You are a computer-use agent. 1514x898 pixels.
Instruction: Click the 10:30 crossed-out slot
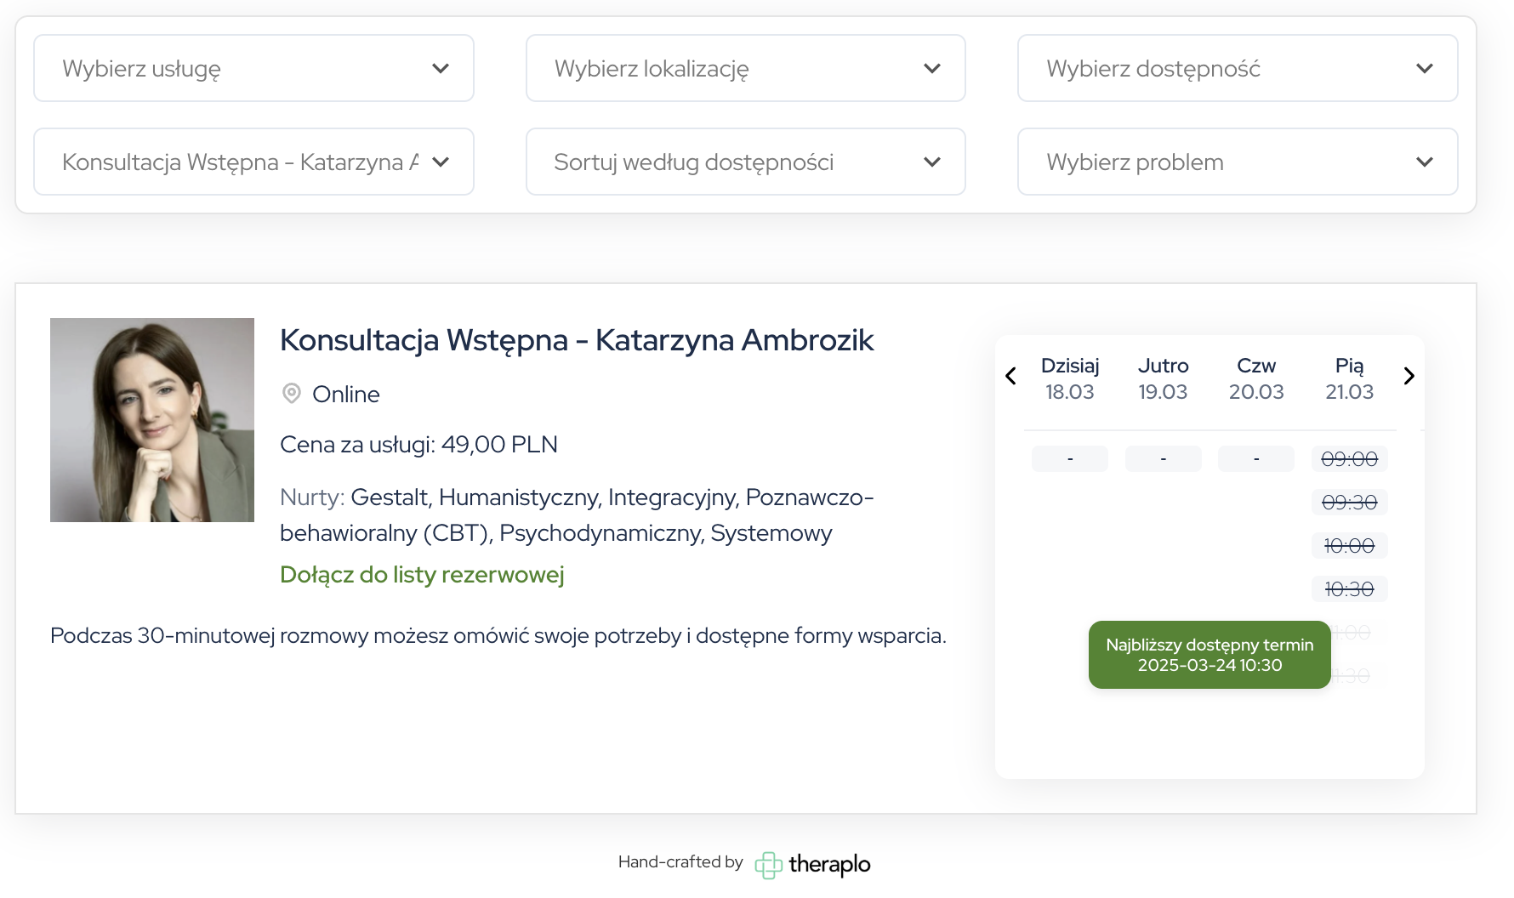(1349, 588)
